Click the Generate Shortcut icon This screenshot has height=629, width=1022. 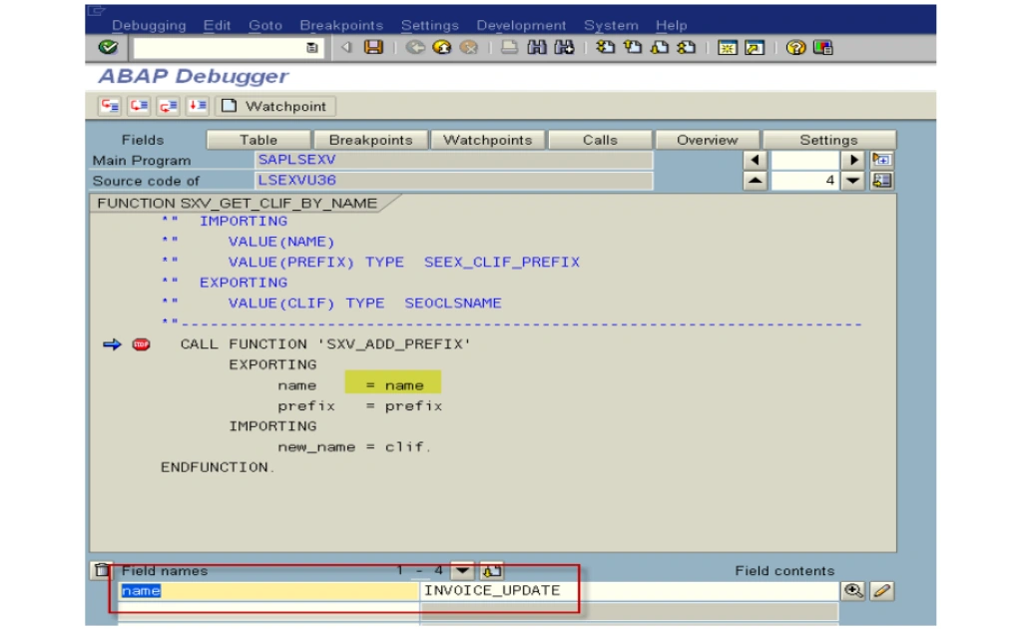pos(755,48)
